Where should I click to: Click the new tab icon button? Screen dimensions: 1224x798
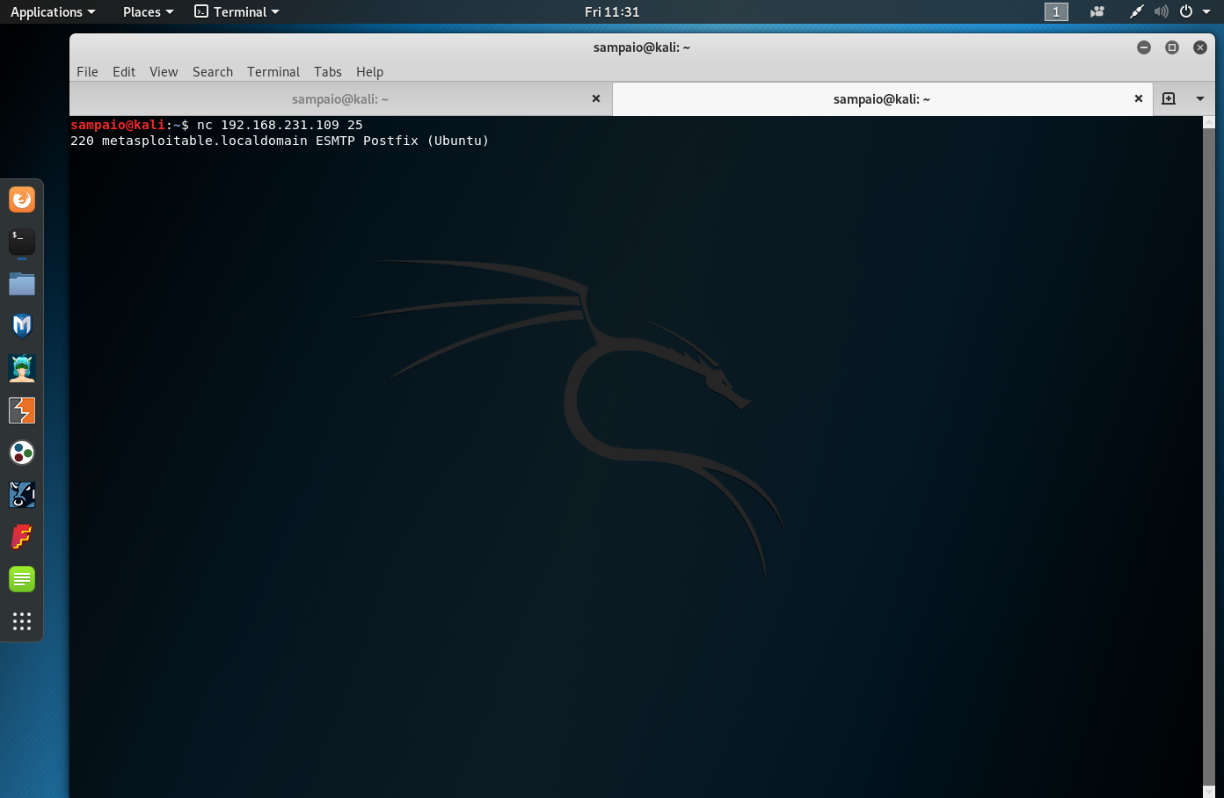pos(1169,98)
